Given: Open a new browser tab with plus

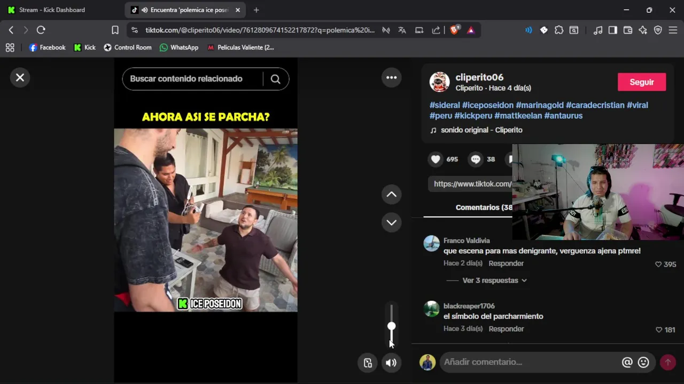Looking at the screenshot, I should tap(256, 10).
